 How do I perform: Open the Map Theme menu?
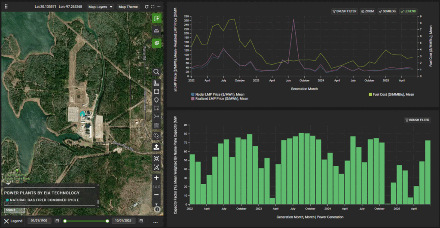pos(128,7)
